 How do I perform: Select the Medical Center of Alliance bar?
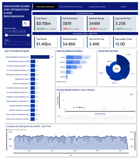click(33, 110)
